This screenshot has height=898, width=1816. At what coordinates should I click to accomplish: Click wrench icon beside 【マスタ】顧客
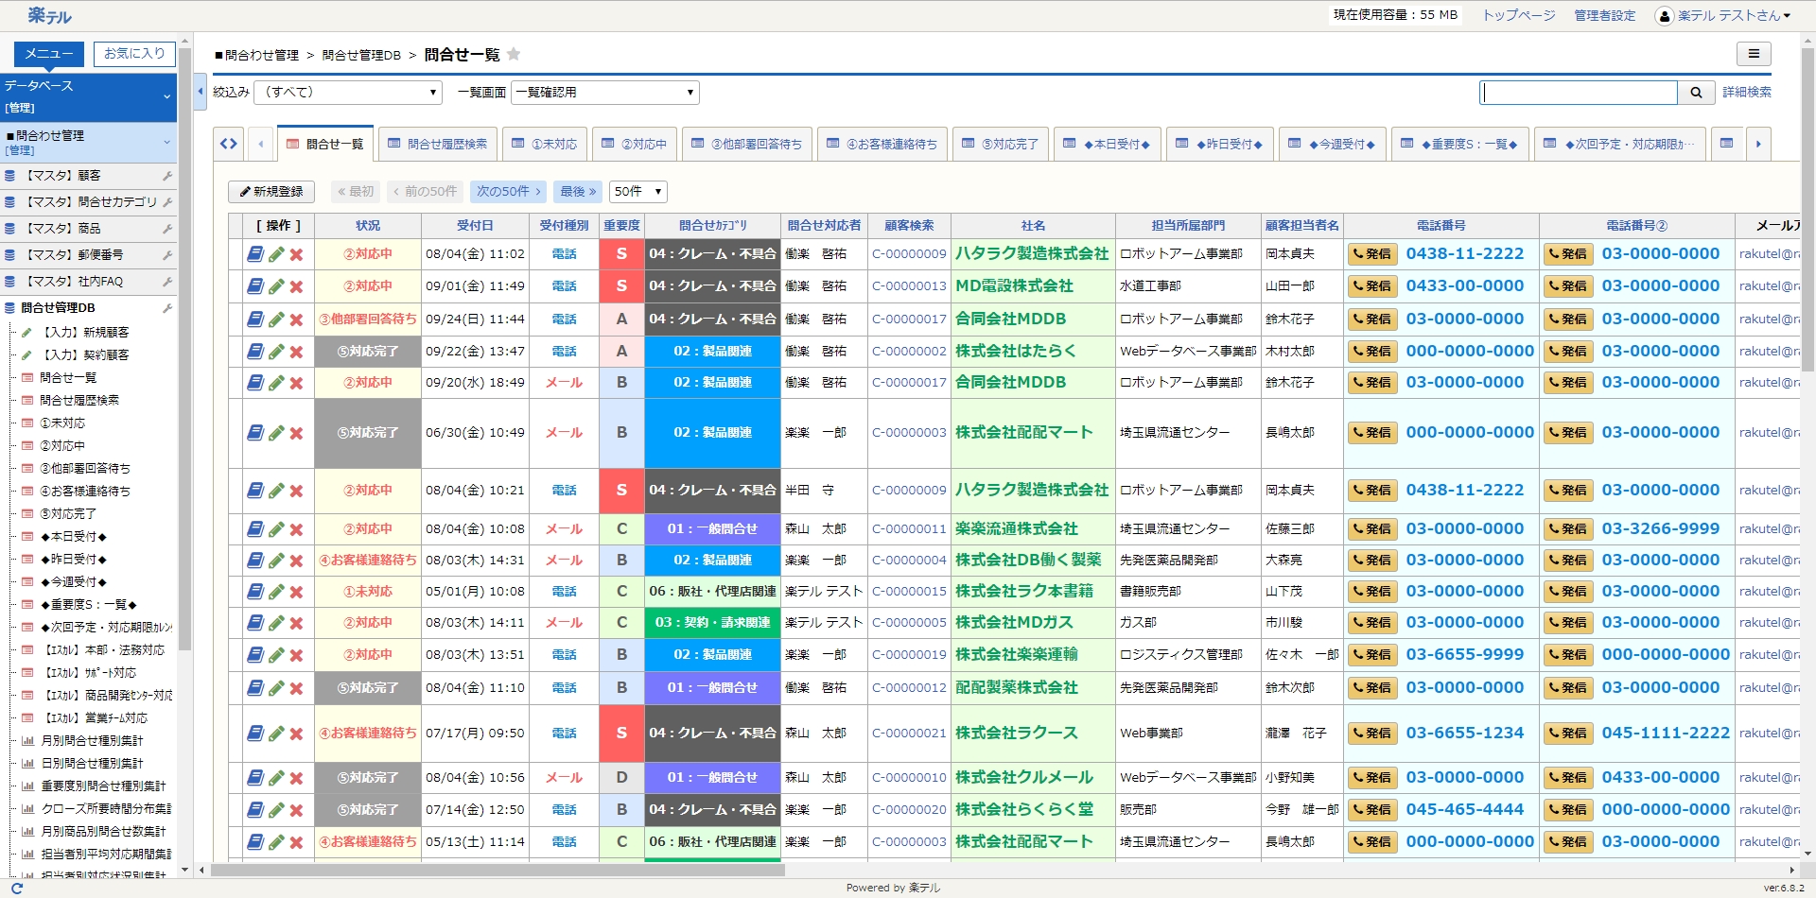167,176
